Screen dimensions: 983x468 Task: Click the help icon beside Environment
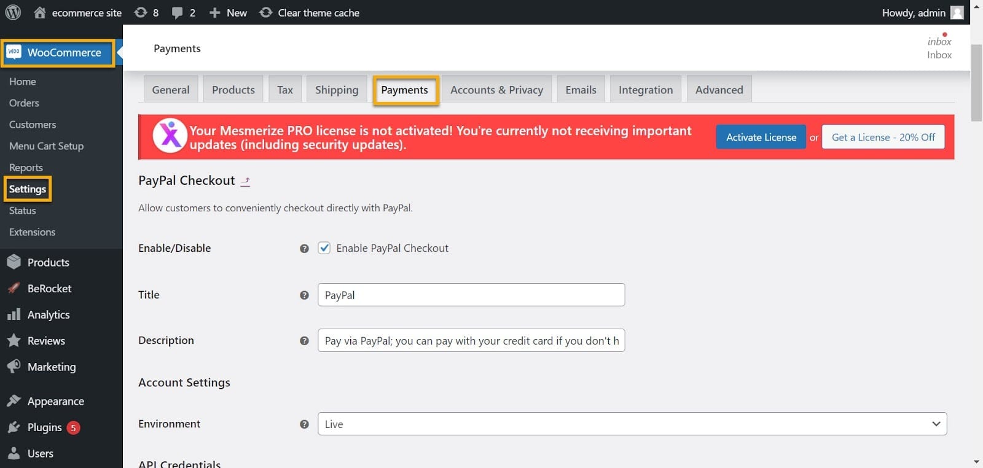[304, 424]
